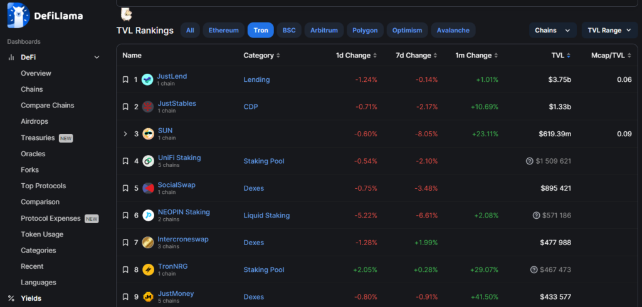Image resolution: width=642 pixels, height=307 pixels.
Task: Open the Liquid Staking category link
Action: tap(266, 215)
